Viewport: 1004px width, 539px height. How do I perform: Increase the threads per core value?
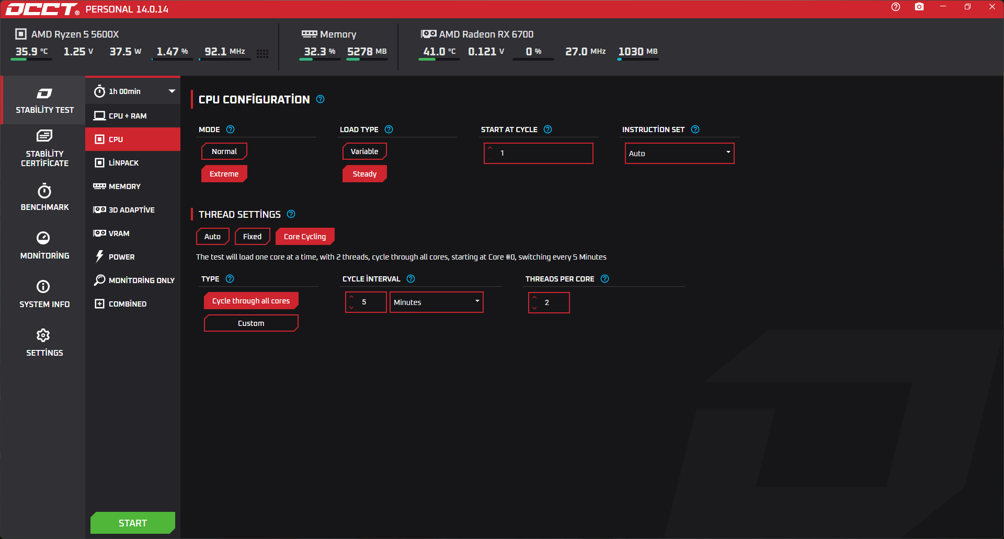point(534,297)
